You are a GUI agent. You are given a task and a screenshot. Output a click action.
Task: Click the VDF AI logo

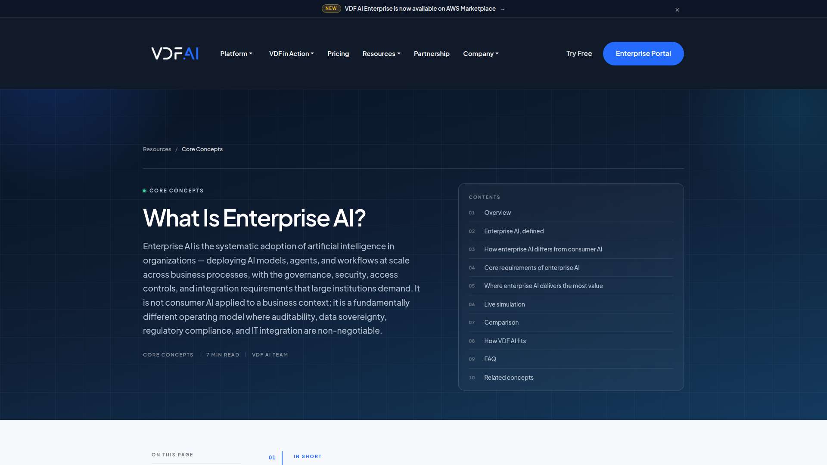tap(175, 53)
